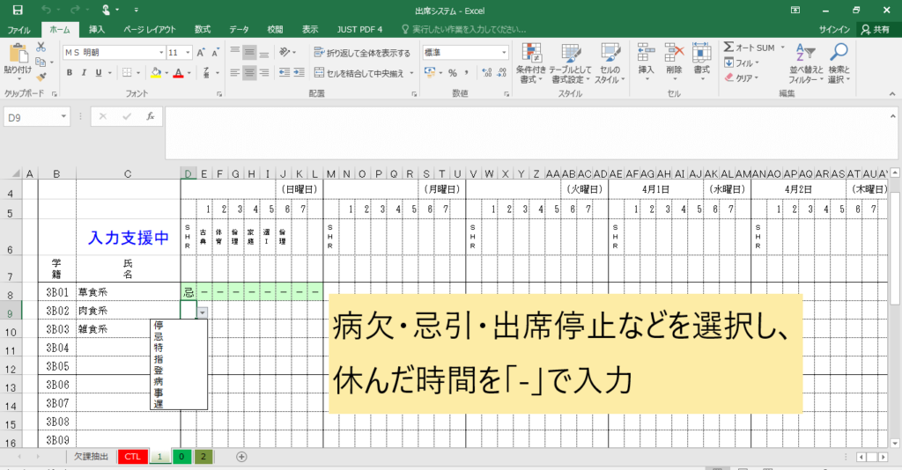Open the dropdown arrow on cell D9
Screen dimensions: 902x470
click(203, 312)
